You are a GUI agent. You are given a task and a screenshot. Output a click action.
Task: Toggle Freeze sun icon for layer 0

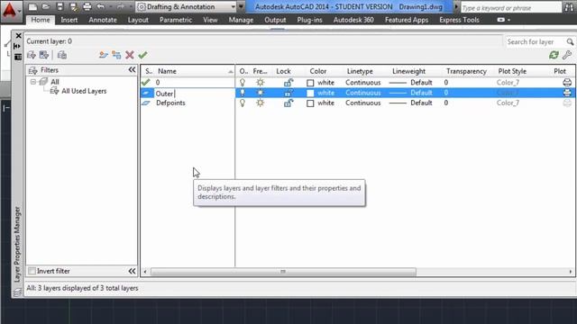(261, 83)
